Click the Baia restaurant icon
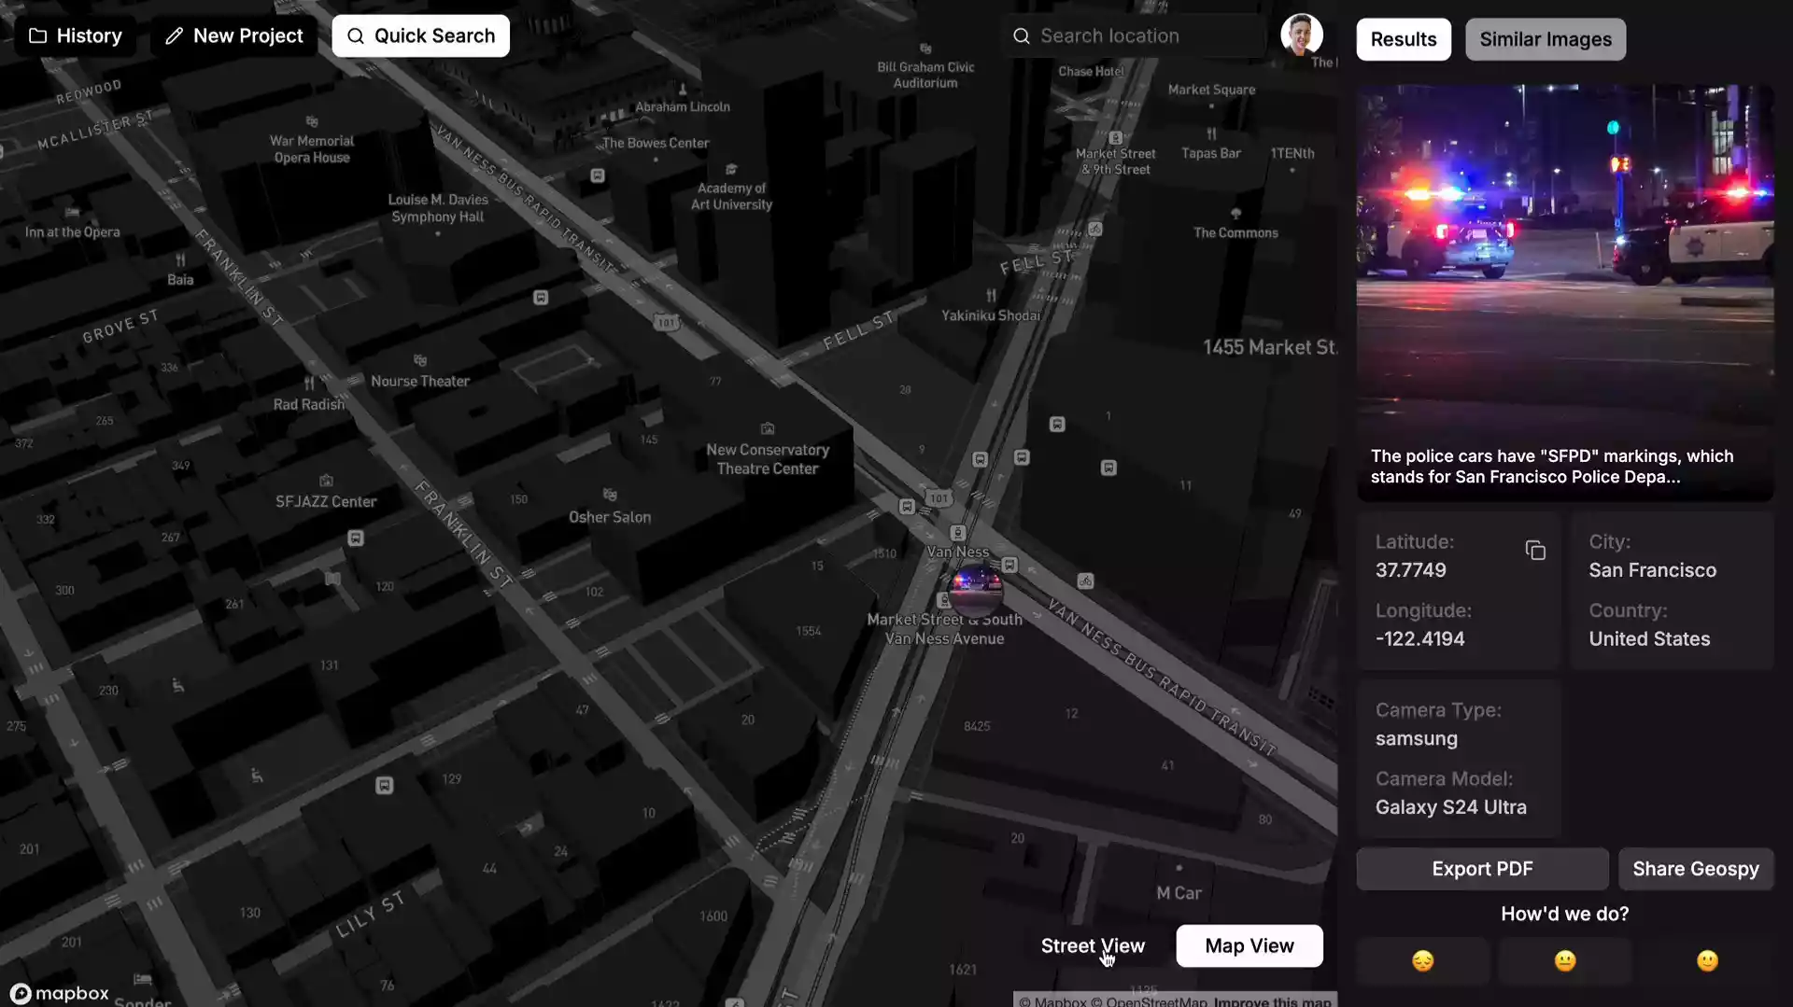Viewport: 1793px width, 1007px height. click(x=180, y=259)
